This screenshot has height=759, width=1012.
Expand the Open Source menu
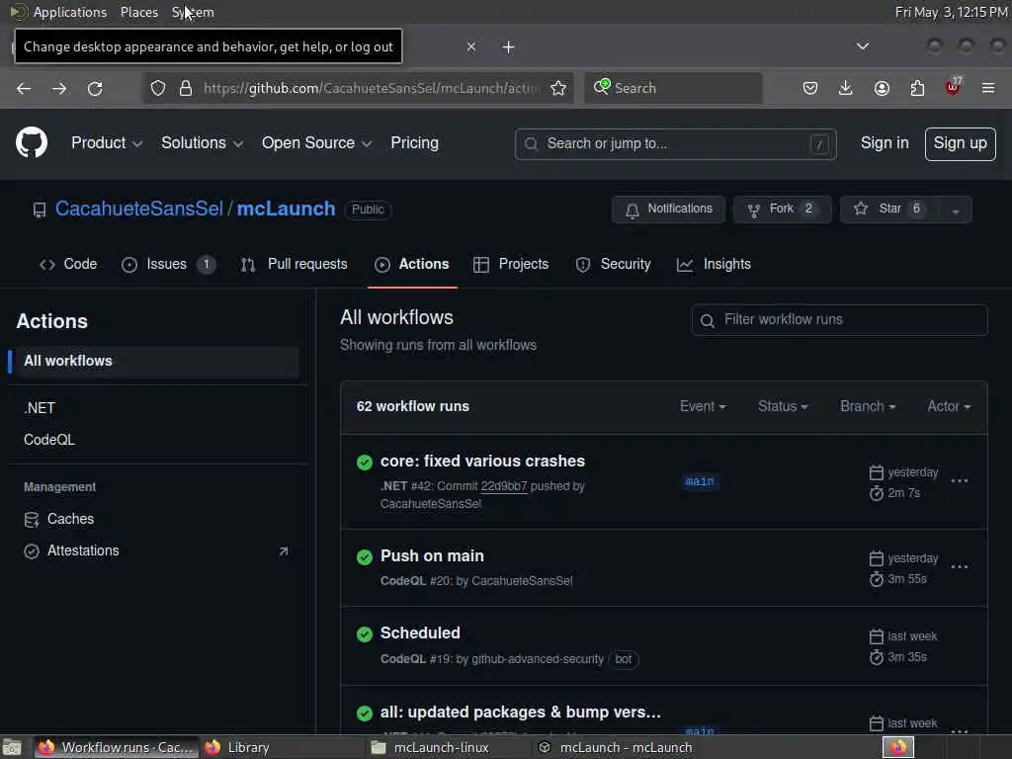click(x=316, y=143)
